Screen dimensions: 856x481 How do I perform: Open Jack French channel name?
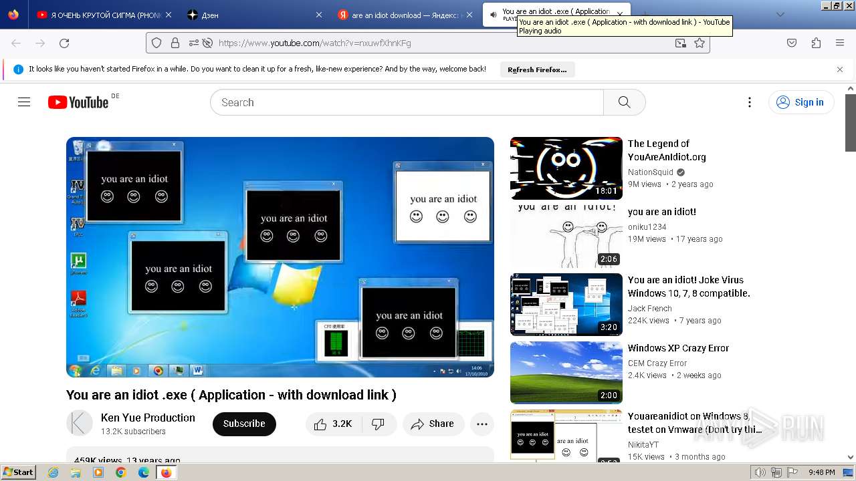tap(650, 309)
